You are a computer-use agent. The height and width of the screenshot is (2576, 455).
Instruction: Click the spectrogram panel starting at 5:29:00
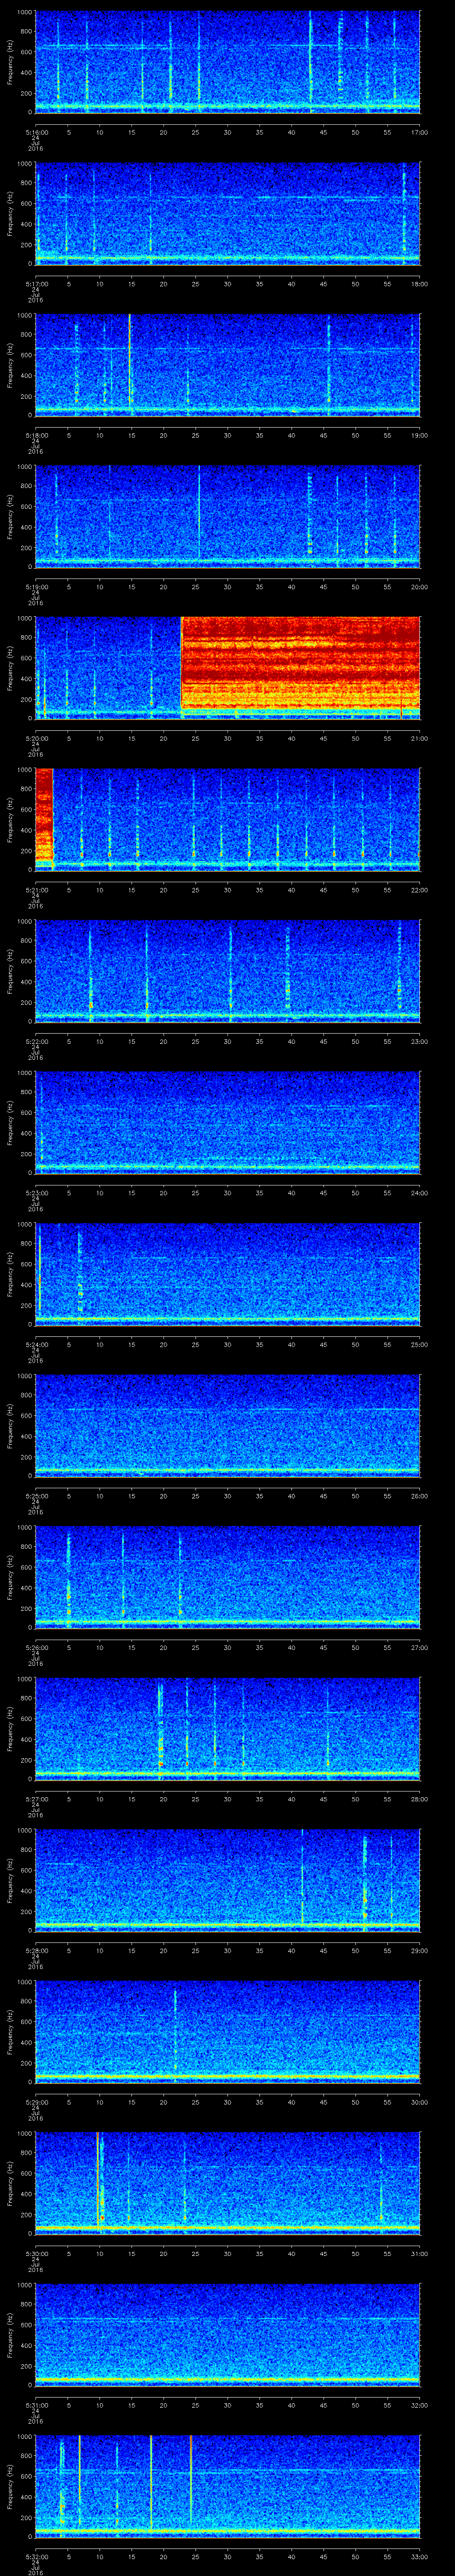point(228,2032)
